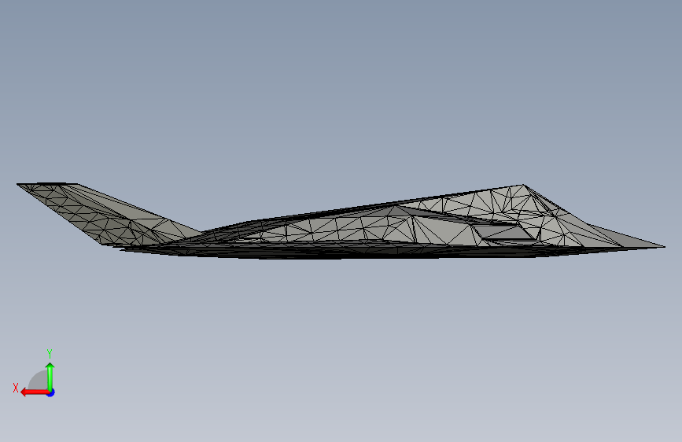Click the blue Z axis origin dot
This screenshot has height=442, width=682.
tap(51, 392)
